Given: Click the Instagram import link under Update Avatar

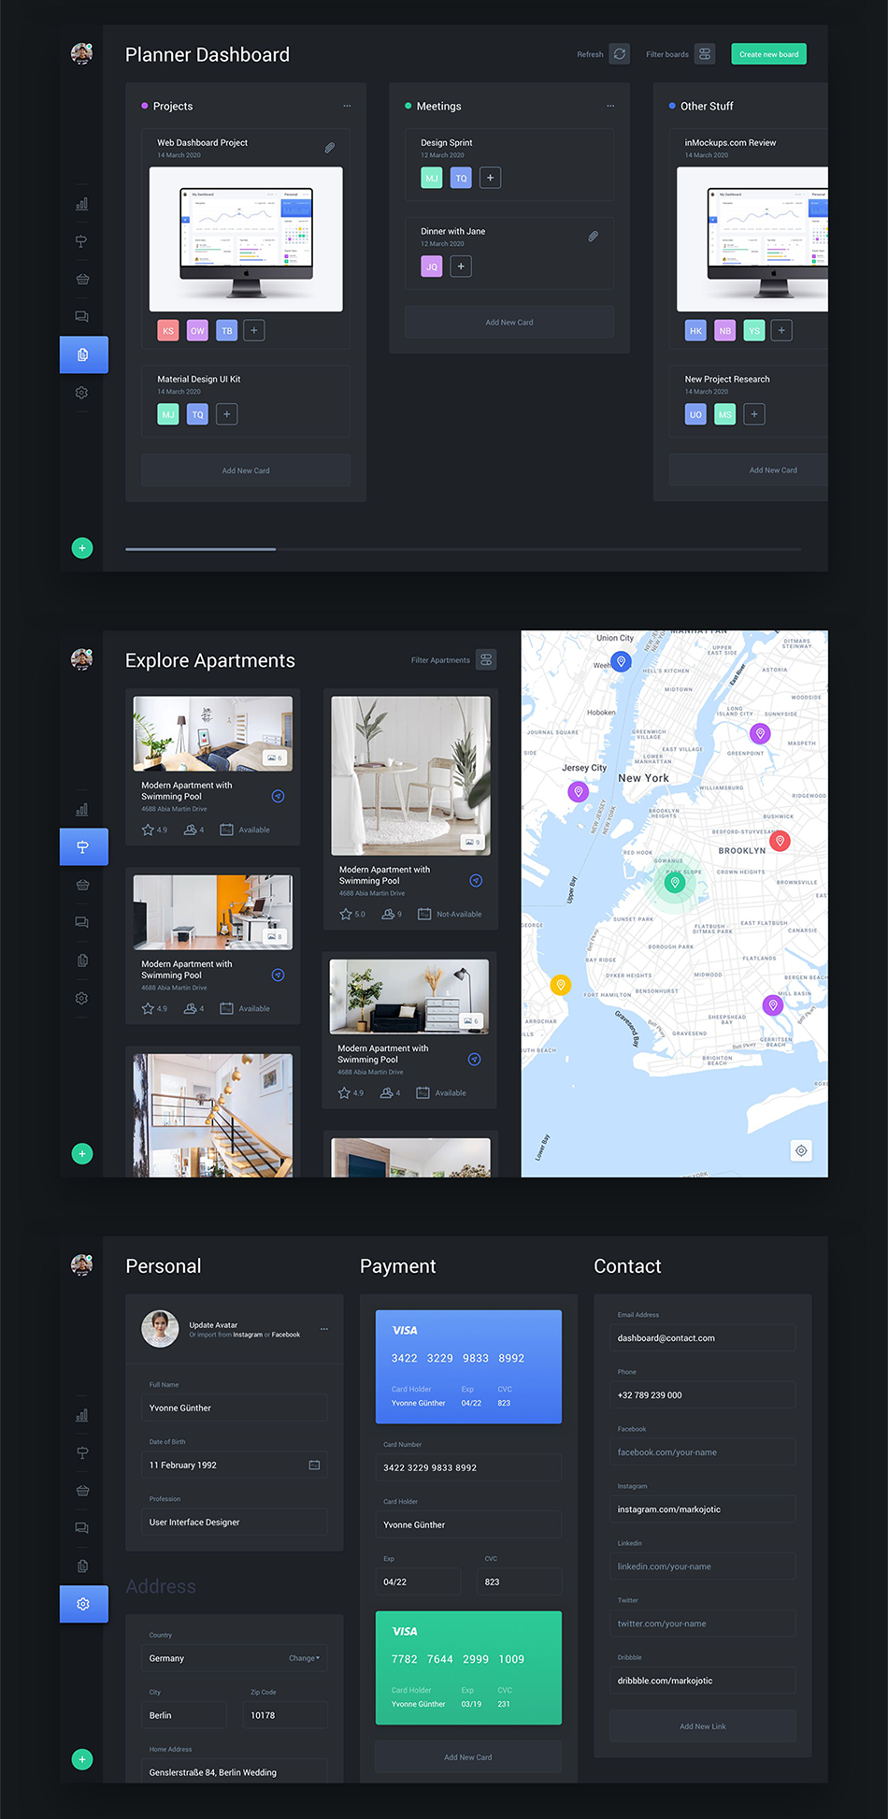Looking at the screenshot, I should (x=248, y=1335).
